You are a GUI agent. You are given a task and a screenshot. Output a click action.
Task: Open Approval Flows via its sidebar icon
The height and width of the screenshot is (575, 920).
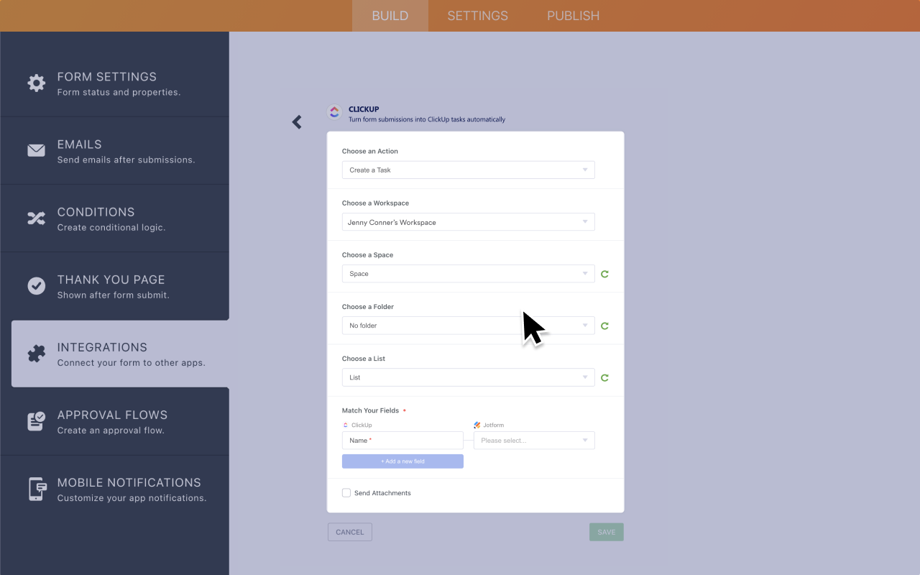(36, 420)
